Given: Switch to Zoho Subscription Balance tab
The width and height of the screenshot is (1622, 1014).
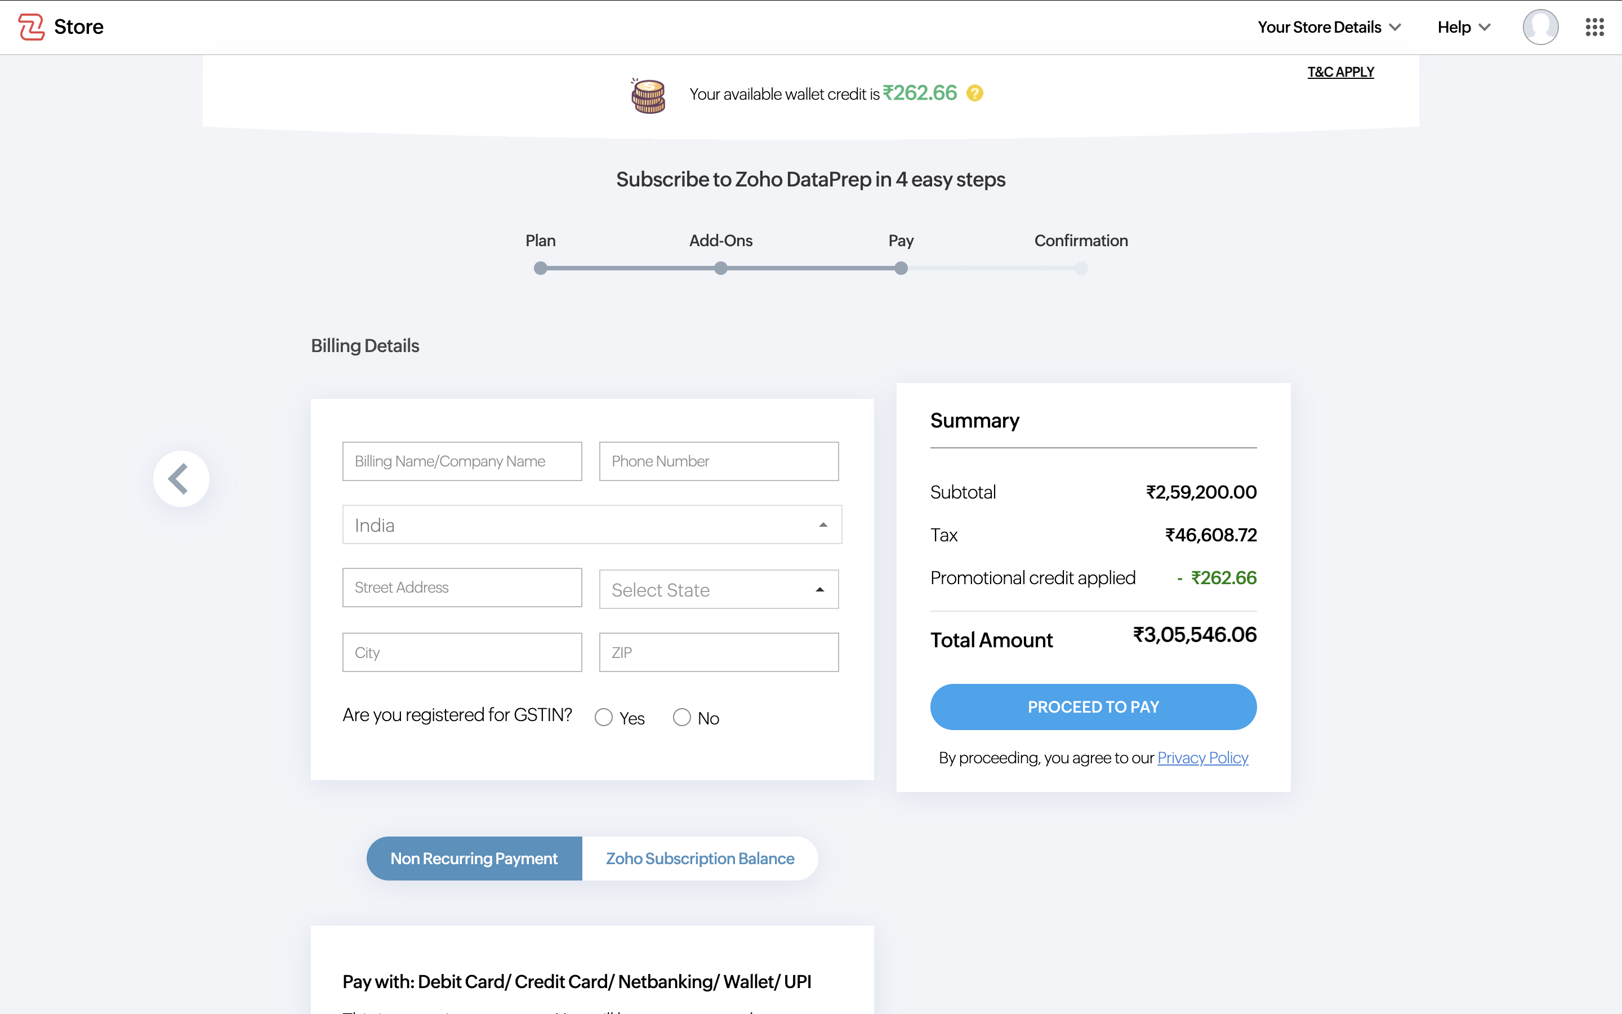Looking at the screenshot, I should pos(699,859).
